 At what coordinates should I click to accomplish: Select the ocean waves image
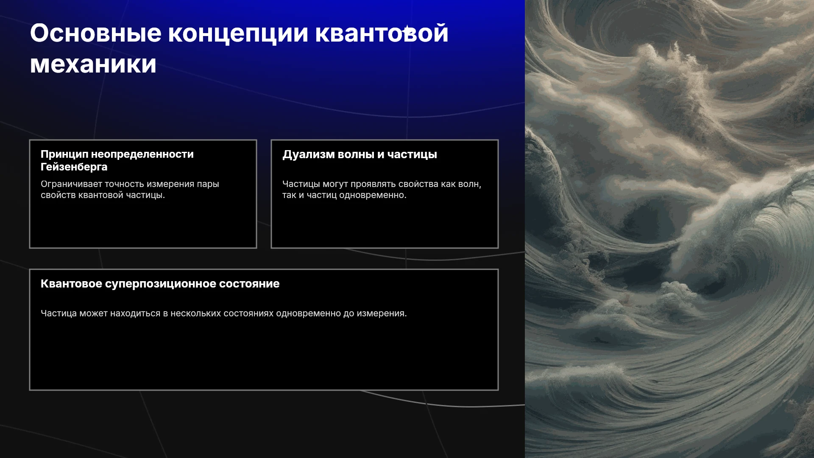click(x=669, y=229)
